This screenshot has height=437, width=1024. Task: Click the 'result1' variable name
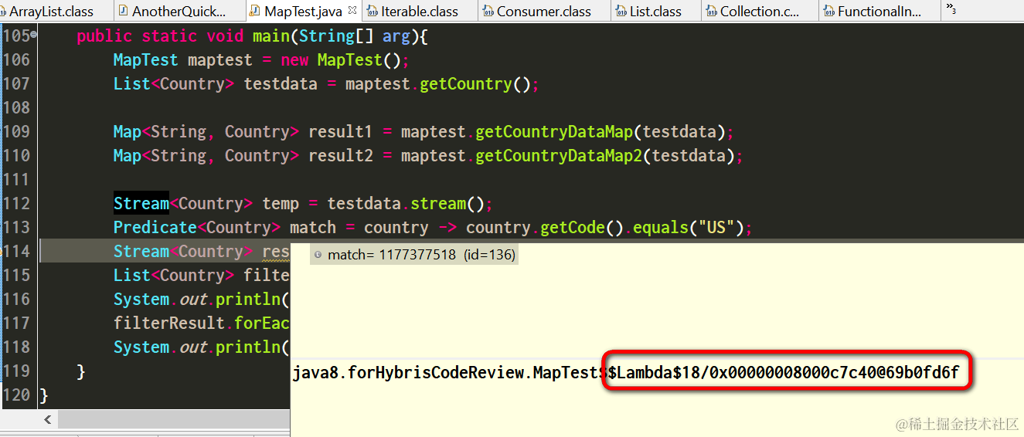click(x=341, y=131)
